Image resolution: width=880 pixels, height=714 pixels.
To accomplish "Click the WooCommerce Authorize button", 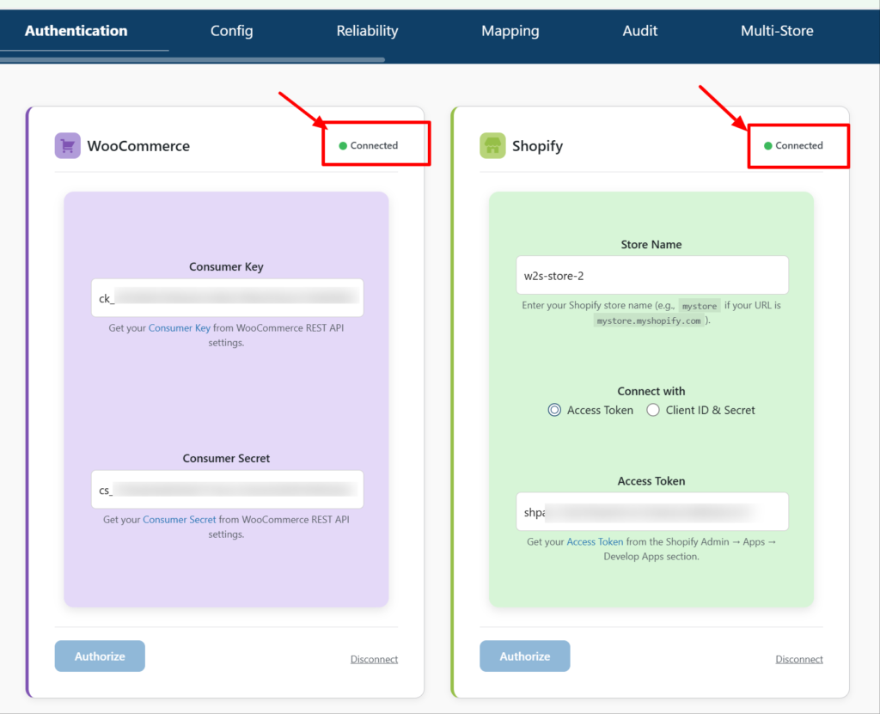I will point(100,656).
